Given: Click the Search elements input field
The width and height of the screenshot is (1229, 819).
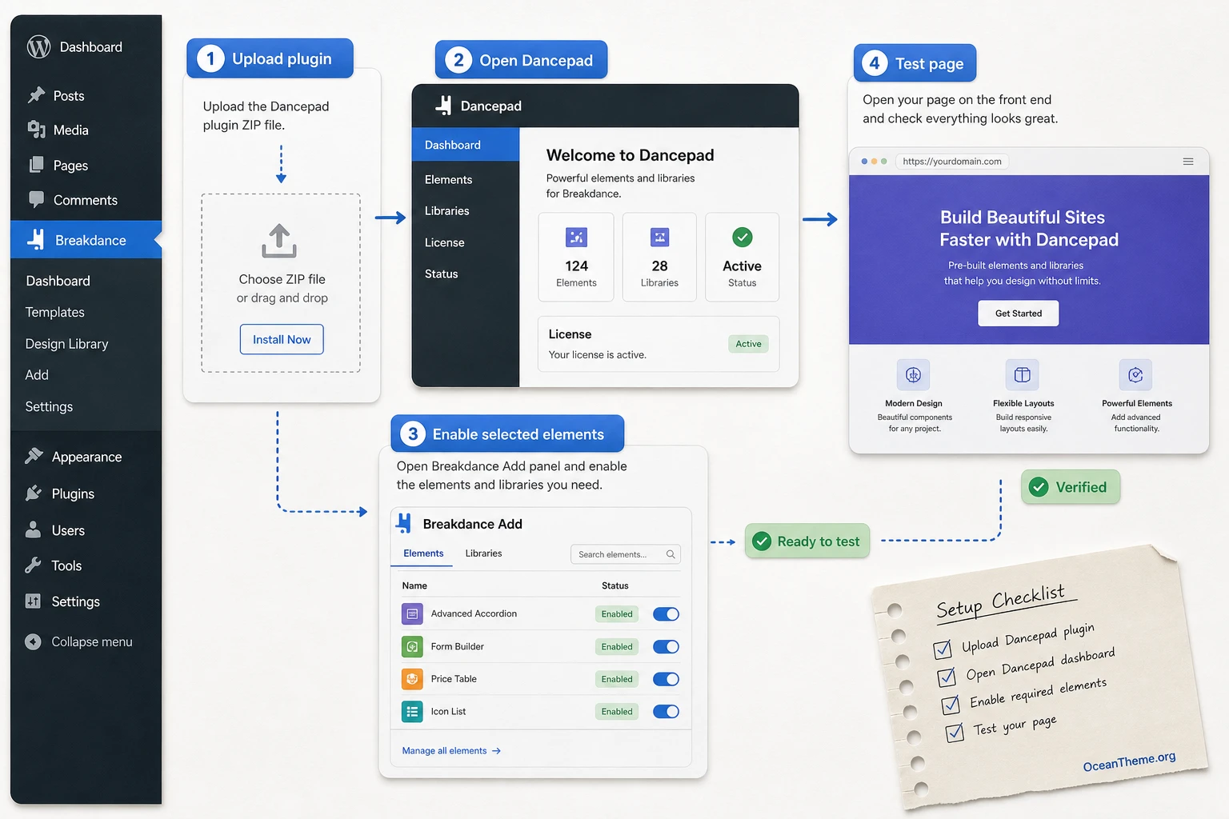Looking at the screenshot, I should point(625,554).
